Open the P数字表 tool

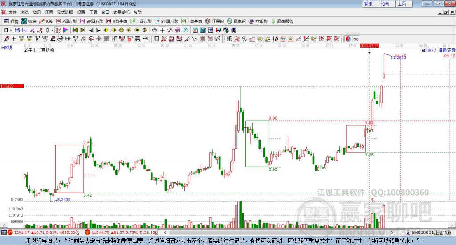click(x=117, y=21)
